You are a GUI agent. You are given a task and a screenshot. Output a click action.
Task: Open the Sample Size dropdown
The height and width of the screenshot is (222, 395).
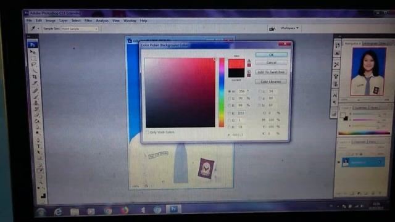tap(80, 29)
